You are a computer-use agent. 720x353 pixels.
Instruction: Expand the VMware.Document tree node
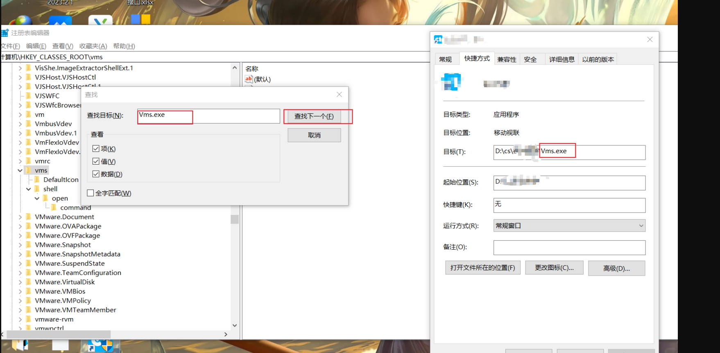pyautogui.click(x=20, y=217)
